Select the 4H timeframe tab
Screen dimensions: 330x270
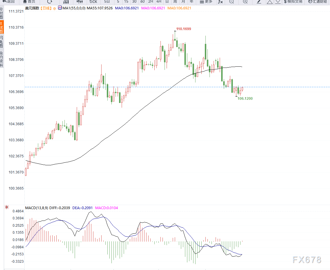[x=159, y=2]
